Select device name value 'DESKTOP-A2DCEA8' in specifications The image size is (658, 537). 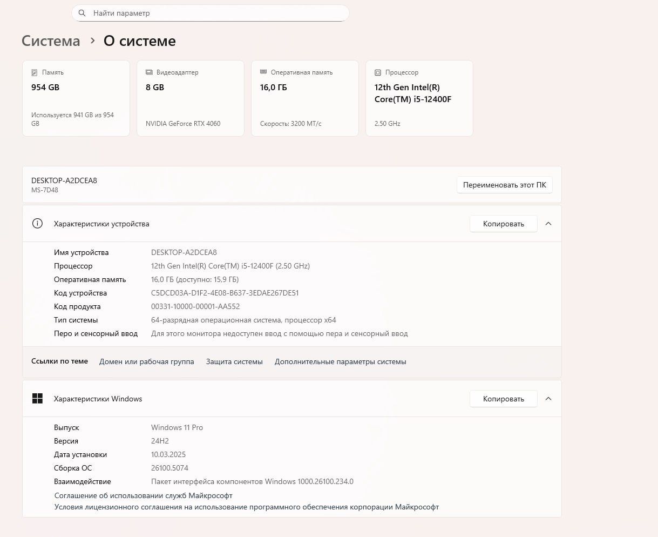pos(184,252)
